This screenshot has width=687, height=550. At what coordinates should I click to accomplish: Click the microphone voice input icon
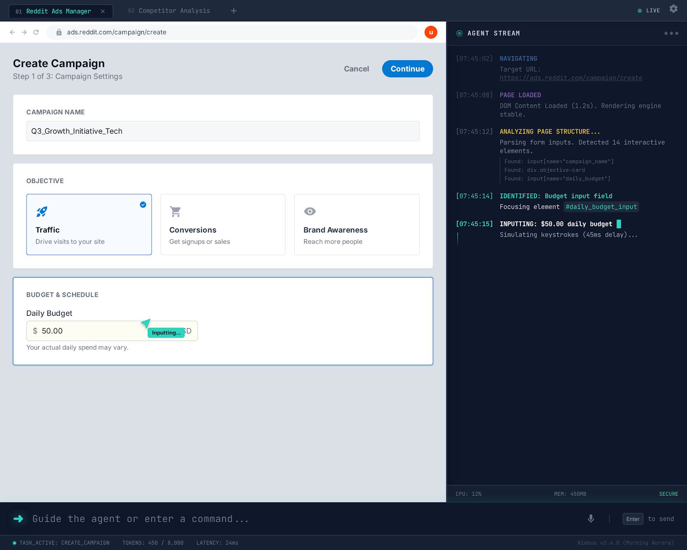[591, 519]
